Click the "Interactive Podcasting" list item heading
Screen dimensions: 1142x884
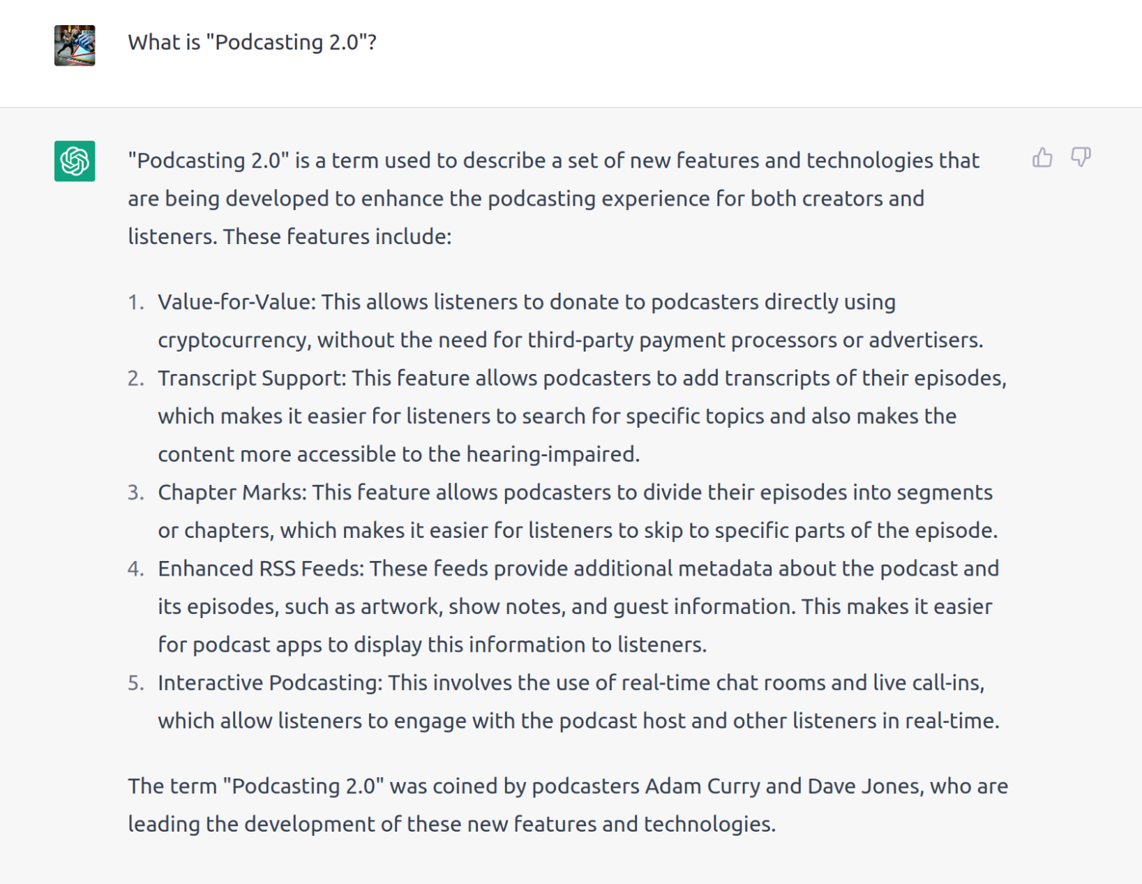(x=269, y=683)
